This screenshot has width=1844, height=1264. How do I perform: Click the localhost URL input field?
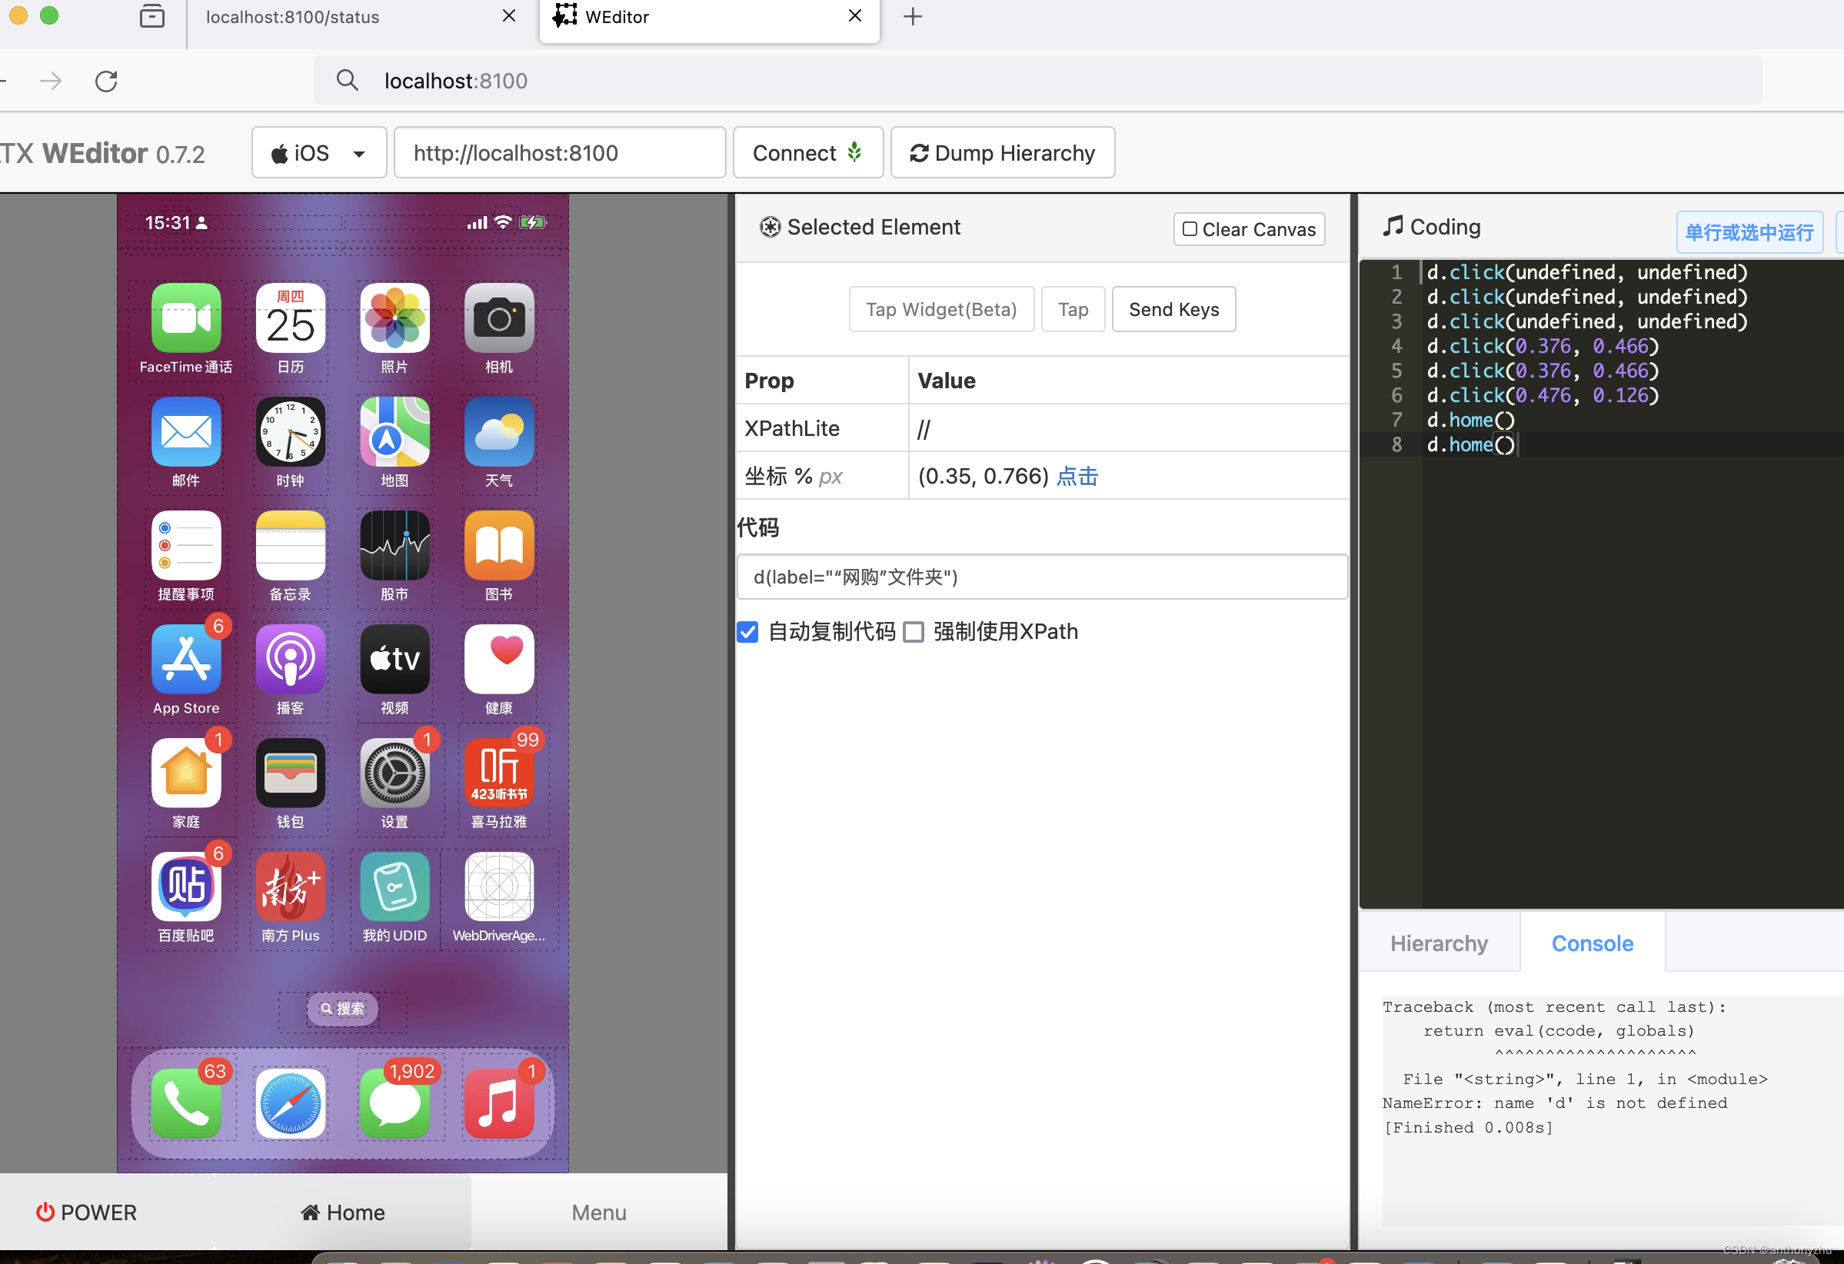click(x=555, y=153)
